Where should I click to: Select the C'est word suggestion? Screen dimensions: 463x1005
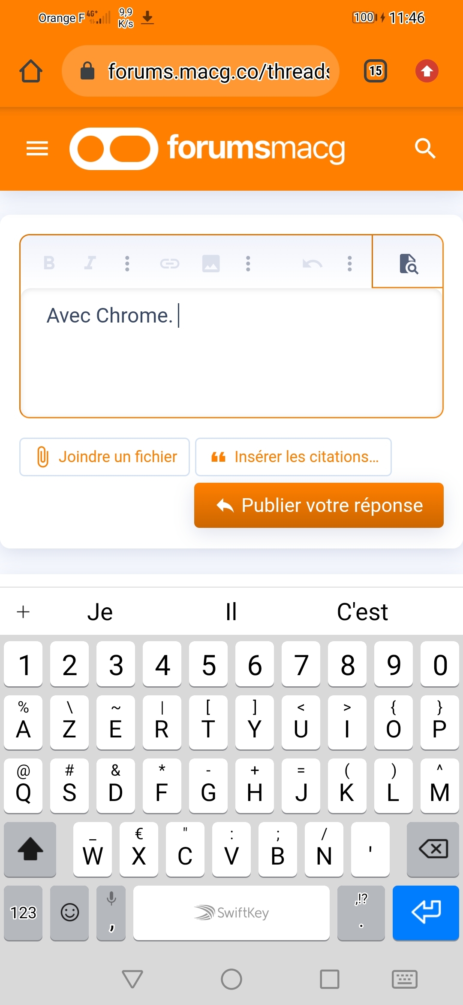point(362,612)
